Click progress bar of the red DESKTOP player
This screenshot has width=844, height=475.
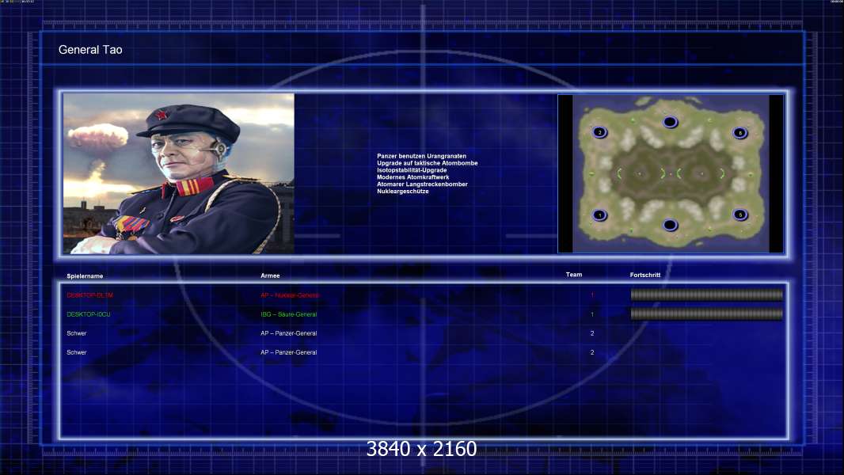(707, 294)
